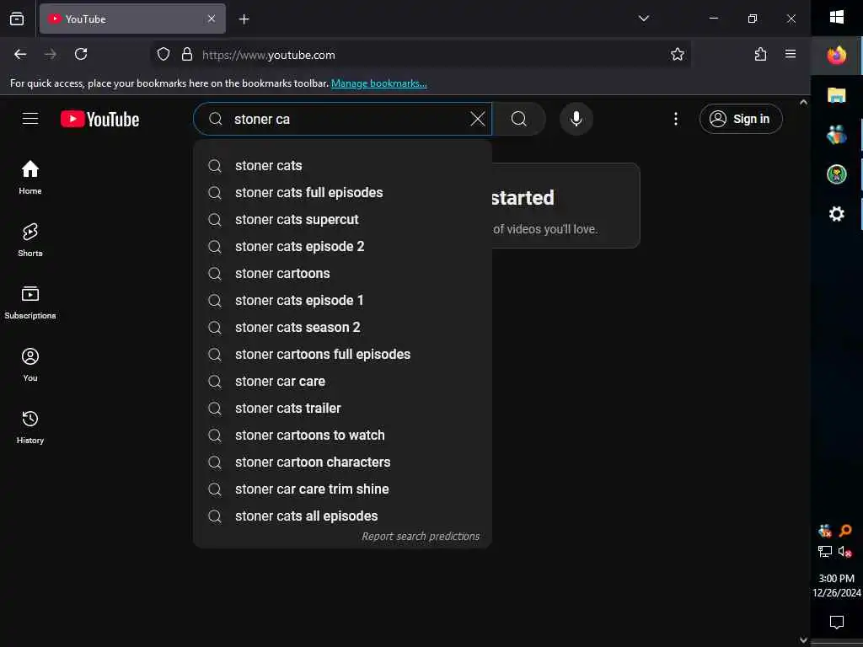Open Shorts from the sidebar

(30, 240)
